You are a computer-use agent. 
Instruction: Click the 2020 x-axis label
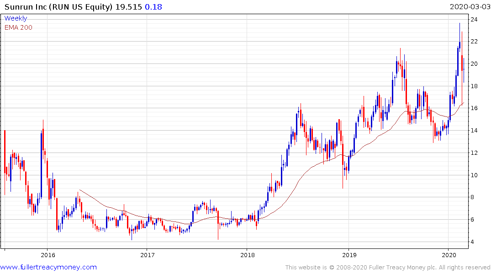(x=449, y=255)
